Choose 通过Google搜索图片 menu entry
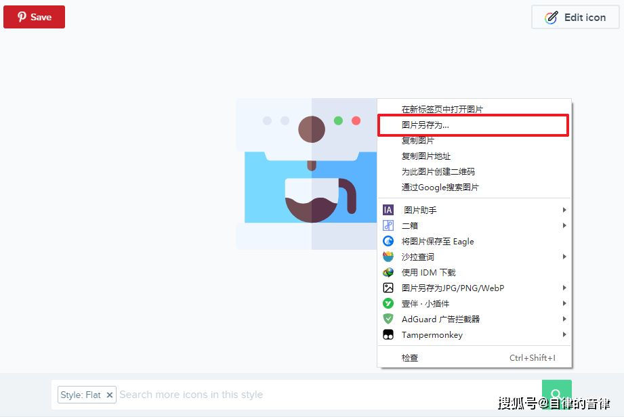The image size is (624, 417). pyautogui.click(x=474, y=188)
